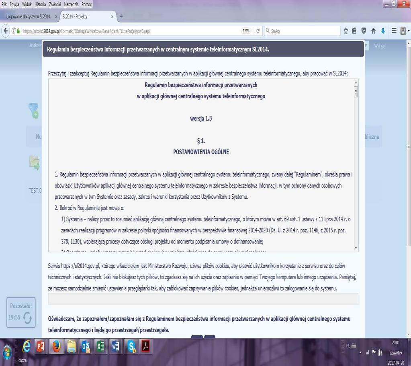Viewport: 411px width, 366px height.
Task: Click the Regulamin text box scroll-up arrow
Action: [x=356, y=82]
